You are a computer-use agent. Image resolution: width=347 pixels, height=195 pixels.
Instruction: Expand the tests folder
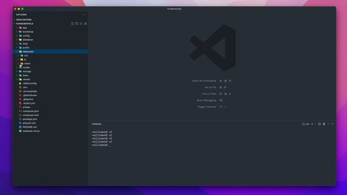51,75
